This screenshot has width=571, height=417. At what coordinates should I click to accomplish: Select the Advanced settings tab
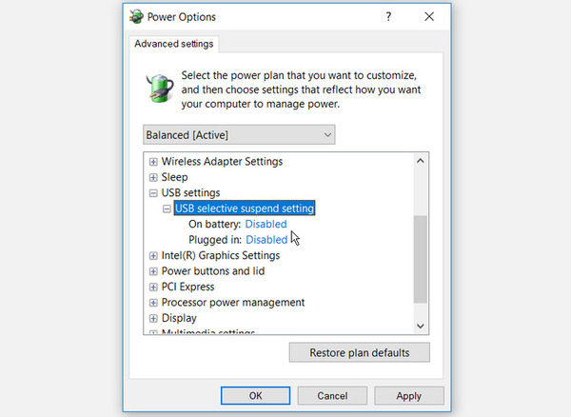pyautogui.click(x=174, y=44)
